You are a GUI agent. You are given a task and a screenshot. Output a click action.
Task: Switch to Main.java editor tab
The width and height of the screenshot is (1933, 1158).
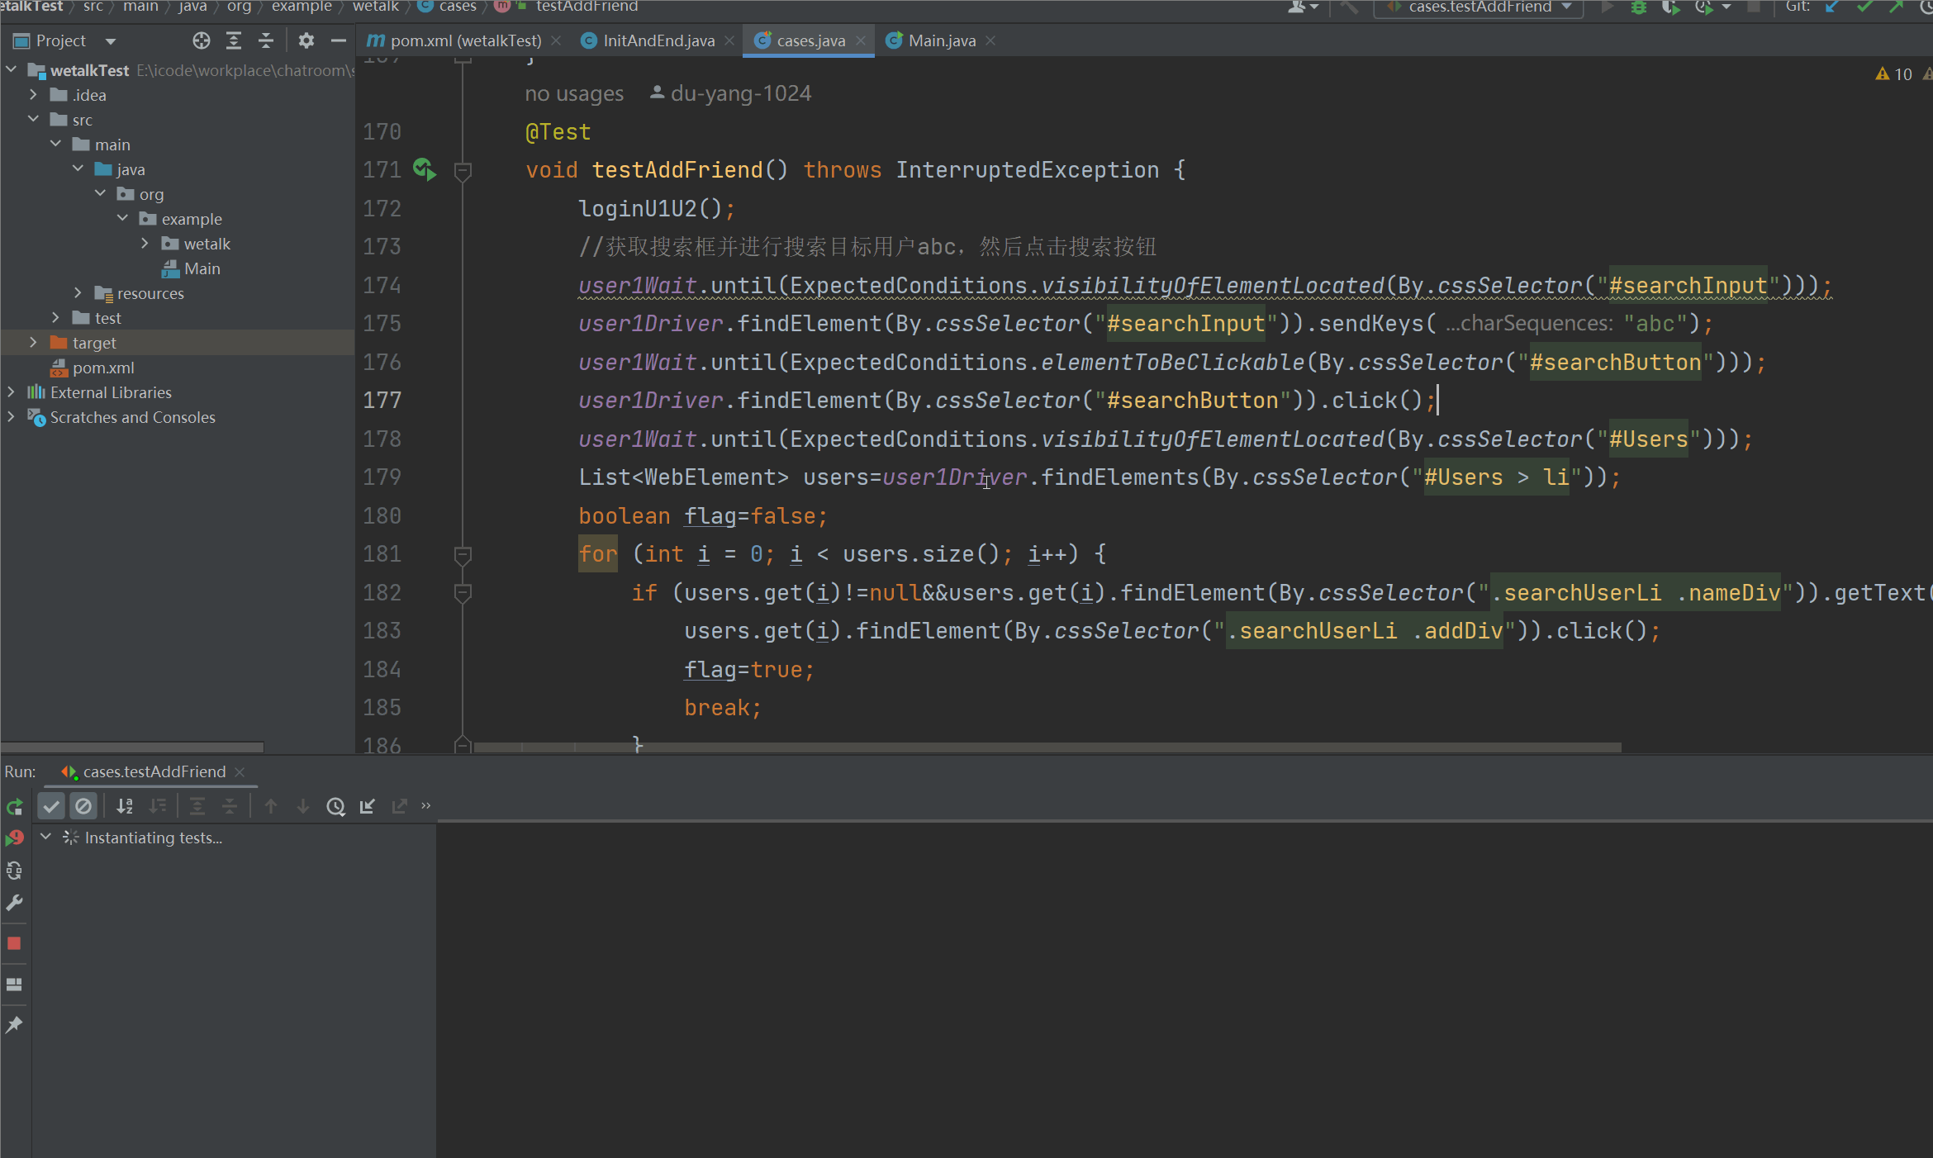941,40
